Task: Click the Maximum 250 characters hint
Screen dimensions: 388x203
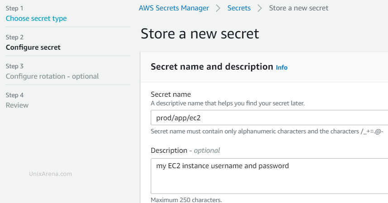Action: point(186,199)
